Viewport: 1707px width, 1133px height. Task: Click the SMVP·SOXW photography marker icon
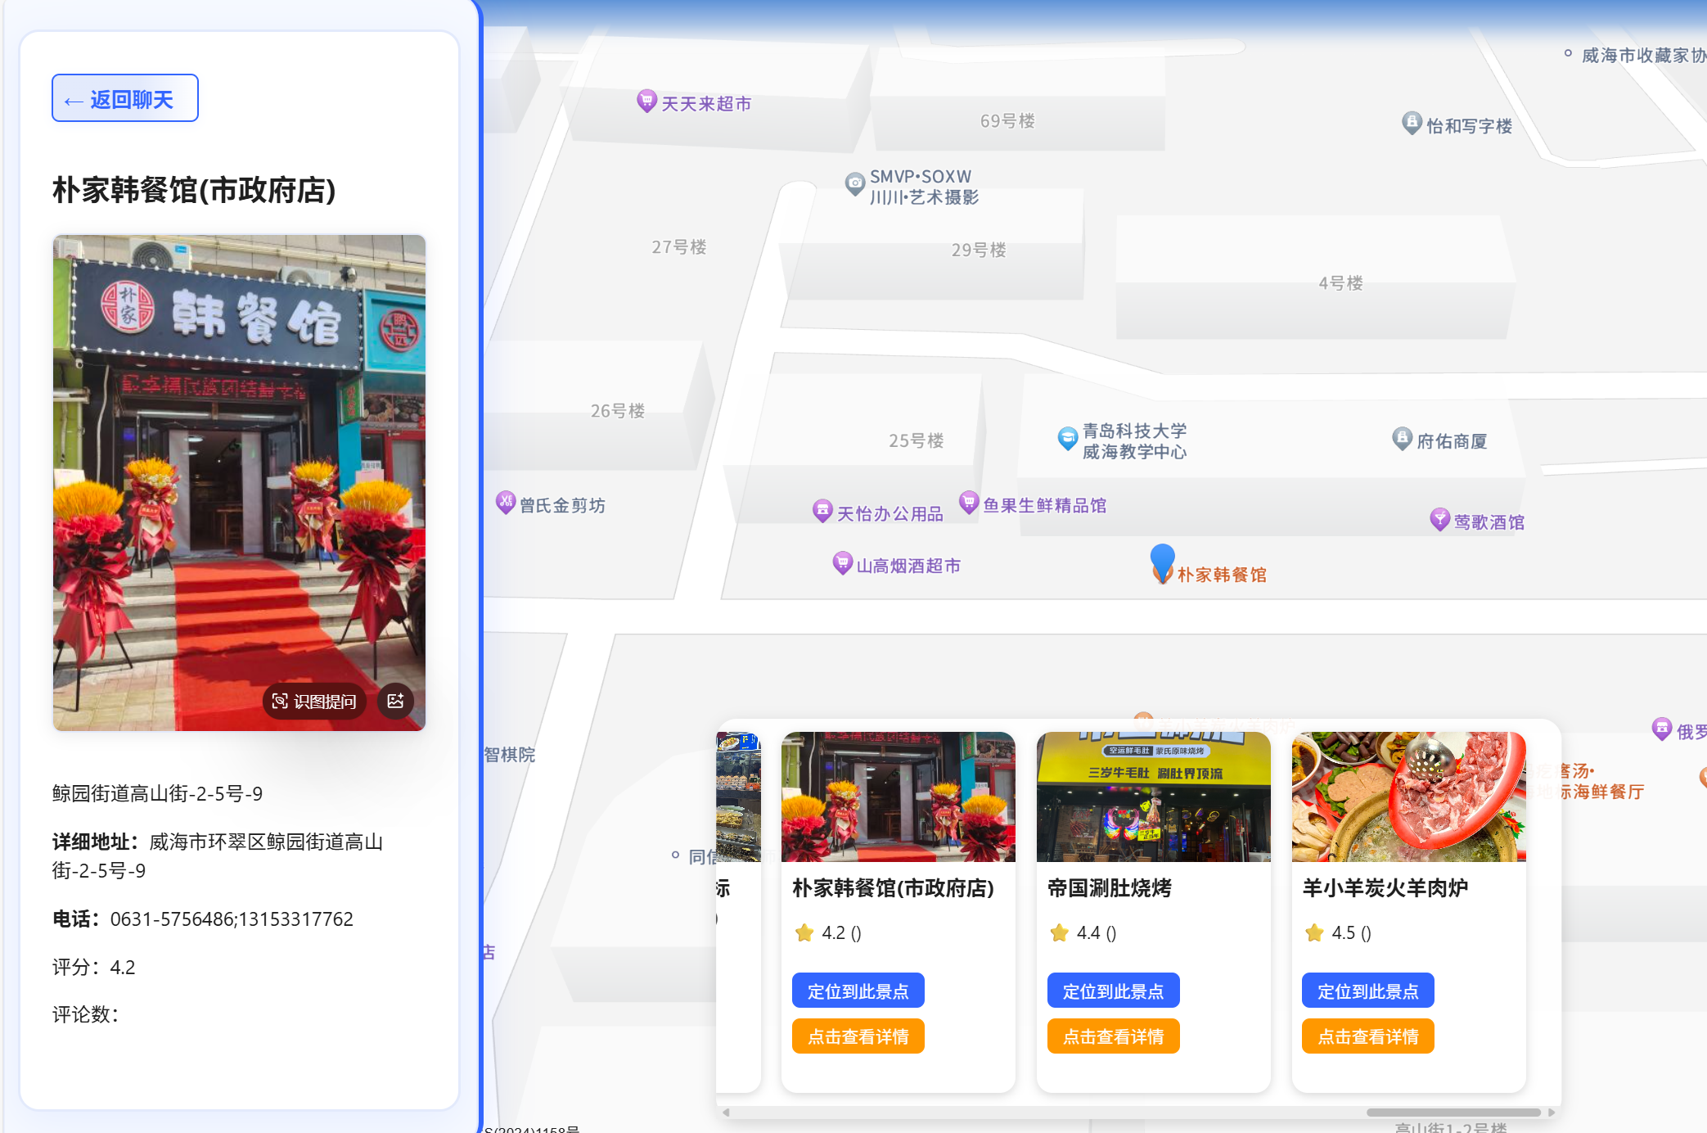pyautogui.click(x=854, y=183)
